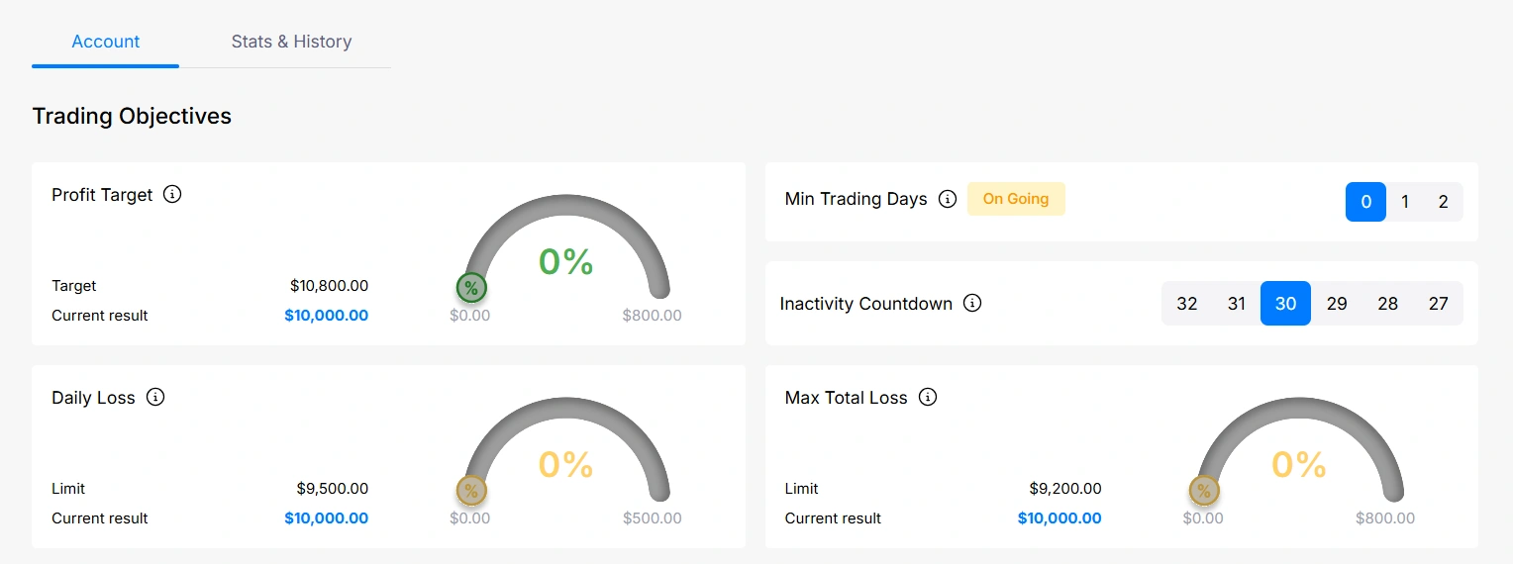The height and width of the screenshot is (564, 1513).
Task: Click the Profit Target gauge arc
Action: pyautogui.click(x=566, y=204)
